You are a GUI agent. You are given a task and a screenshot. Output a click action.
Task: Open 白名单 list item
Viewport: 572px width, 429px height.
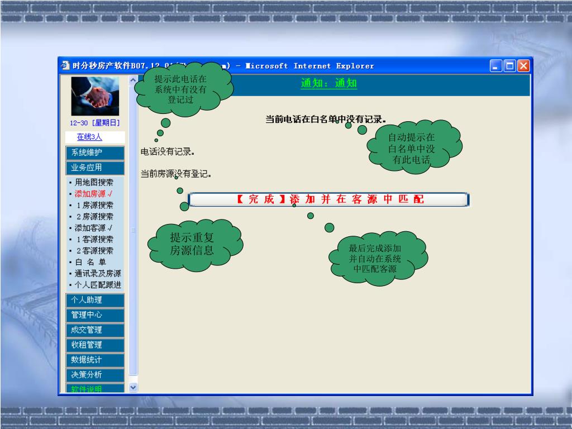coord(90,262)
